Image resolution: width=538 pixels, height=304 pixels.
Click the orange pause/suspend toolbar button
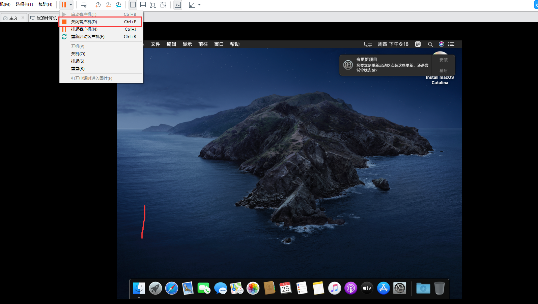coord(64,5)
